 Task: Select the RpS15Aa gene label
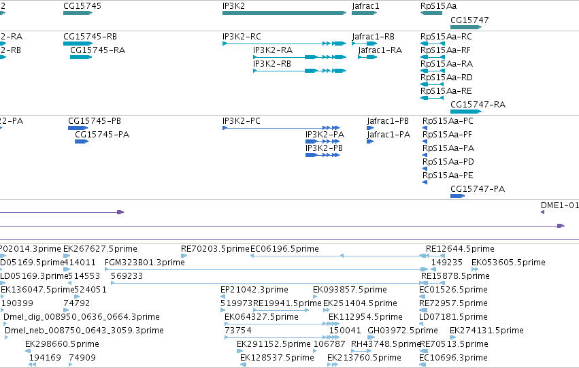click(438, 6)
